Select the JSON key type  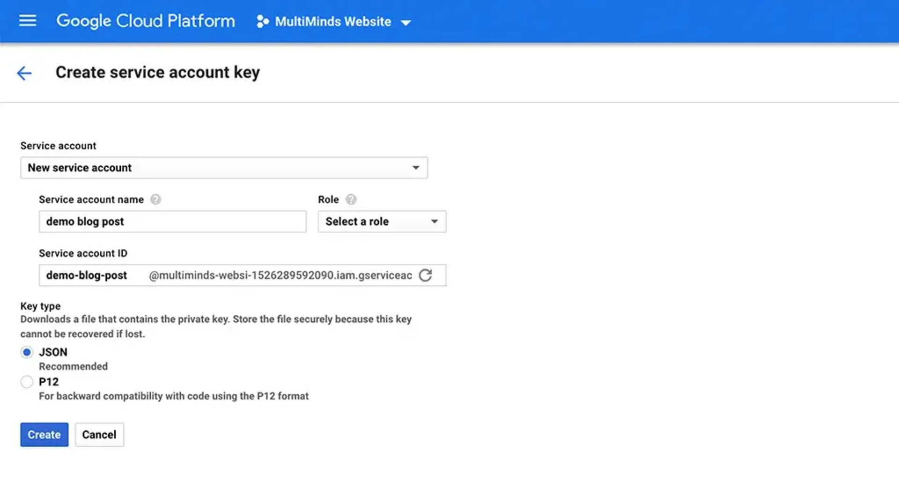[27, 352]
